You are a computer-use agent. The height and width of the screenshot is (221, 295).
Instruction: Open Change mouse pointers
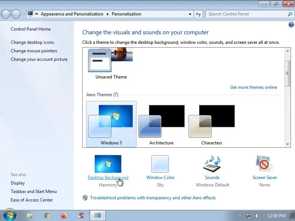(34, 51)
